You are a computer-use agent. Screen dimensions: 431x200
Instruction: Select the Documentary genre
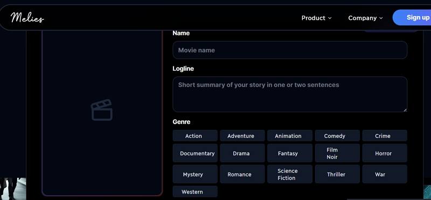(195, 153)
